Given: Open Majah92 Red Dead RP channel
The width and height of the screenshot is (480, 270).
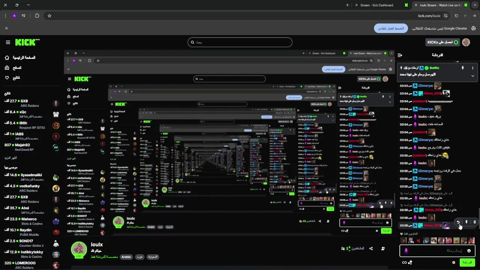Looking at the screenshot, I should 31,147.
